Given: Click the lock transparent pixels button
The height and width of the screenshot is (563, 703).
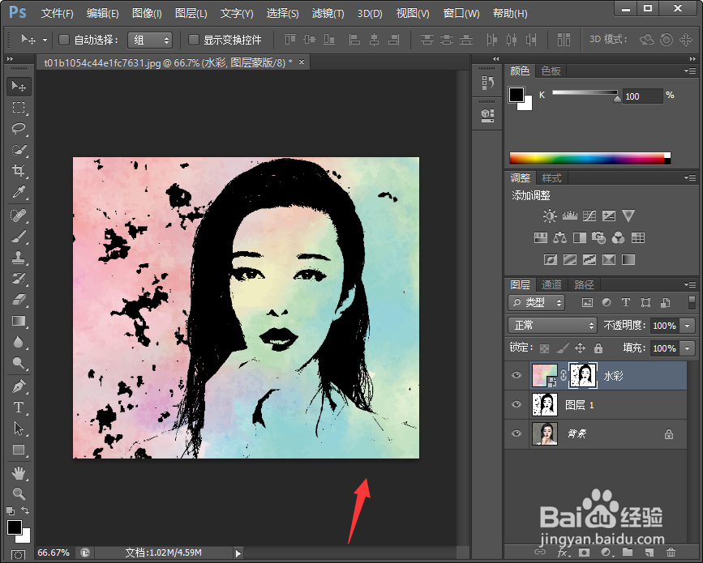Looking at the screenshot, I should 544,348.
